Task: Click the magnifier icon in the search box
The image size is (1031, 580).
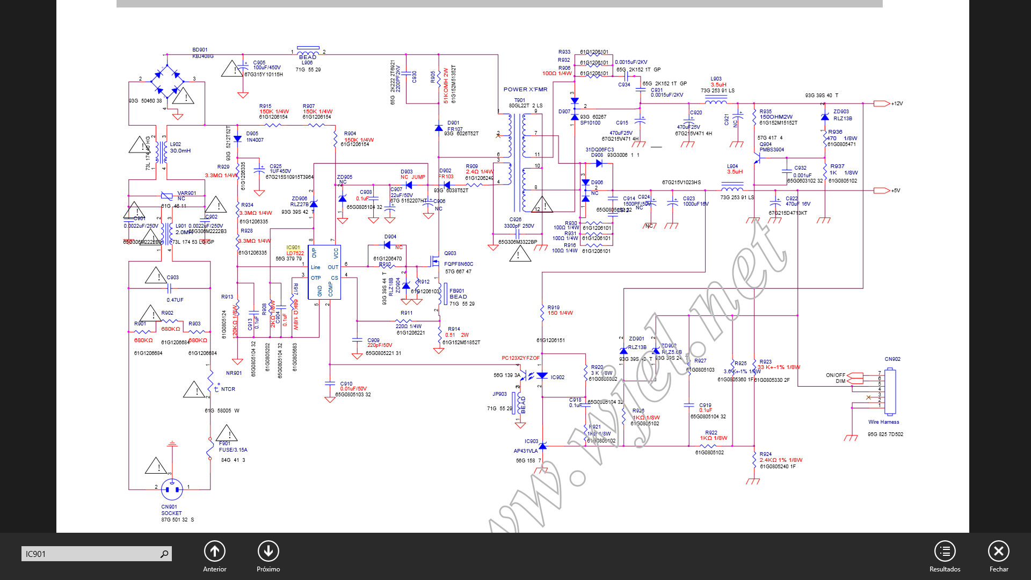Action: point(164,554)
